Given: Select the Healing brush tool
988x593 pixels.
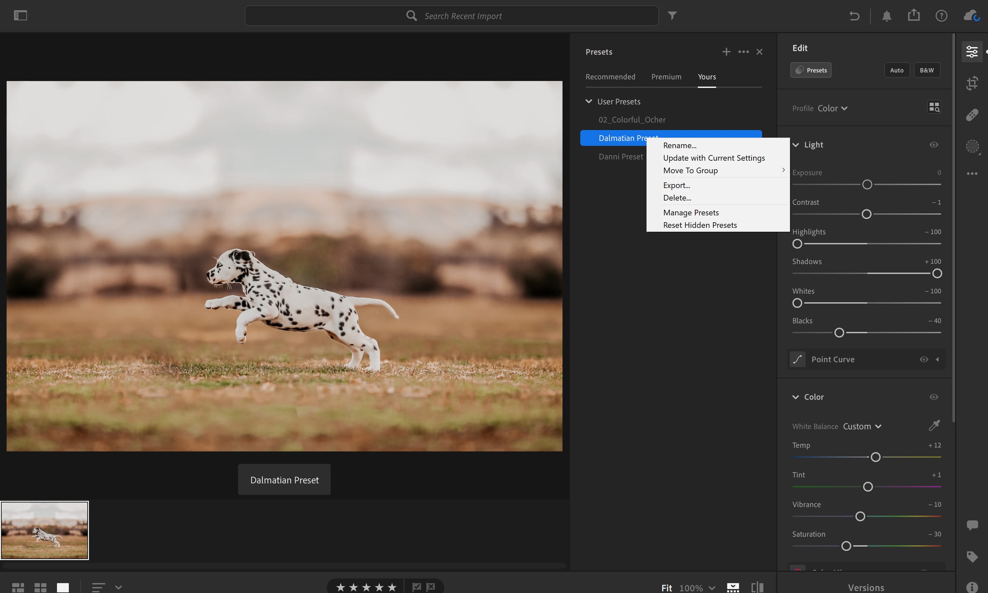Looking at the screenshot, I should (972, 115).
